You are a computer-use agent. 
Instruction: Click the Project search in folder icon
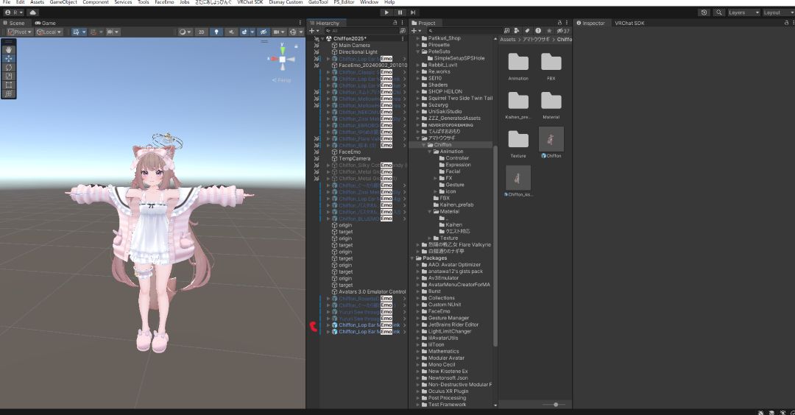coord(506,31)
